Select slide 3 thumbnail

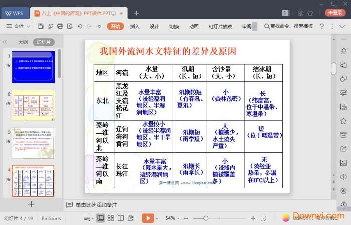coord(34,143)
